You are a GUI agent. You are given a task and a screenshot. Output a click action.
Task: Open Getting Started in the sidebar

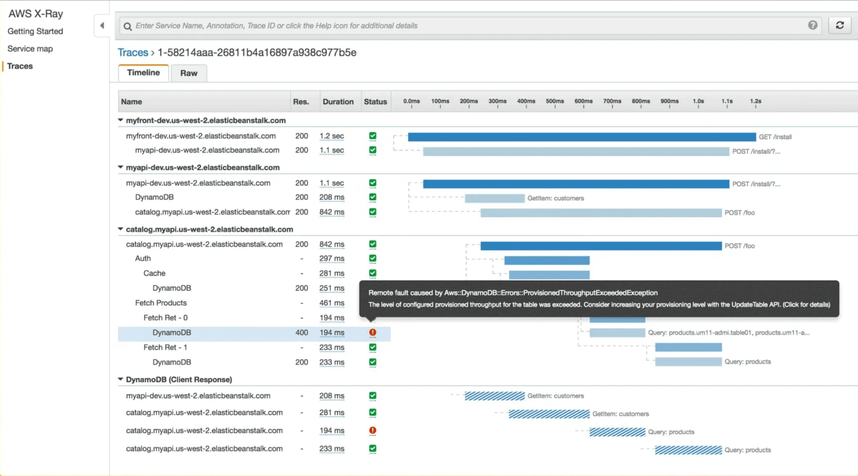click(x=35, y=31)
